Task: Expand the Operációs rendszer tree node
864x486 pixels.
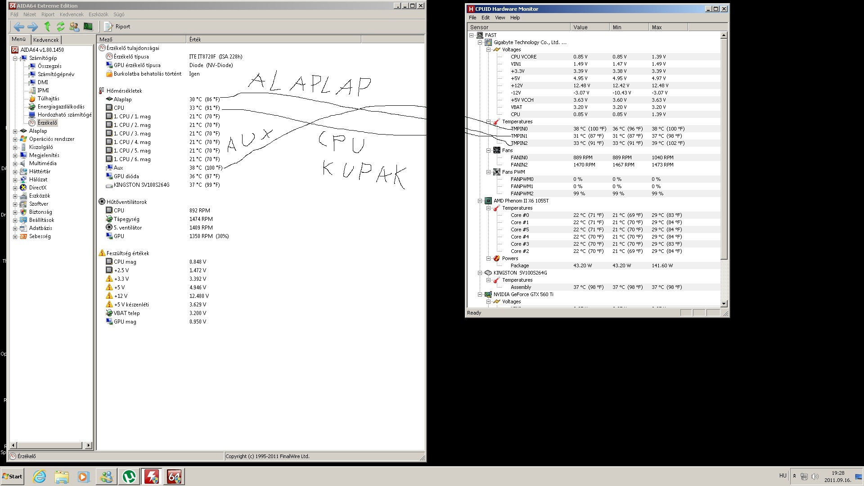Action: click(15, 139)
